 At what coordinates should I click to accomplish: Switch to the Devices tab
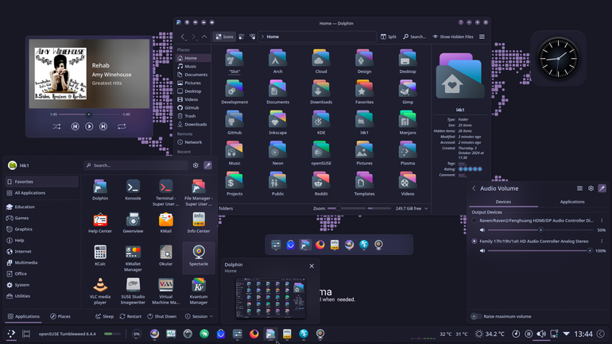503,202
